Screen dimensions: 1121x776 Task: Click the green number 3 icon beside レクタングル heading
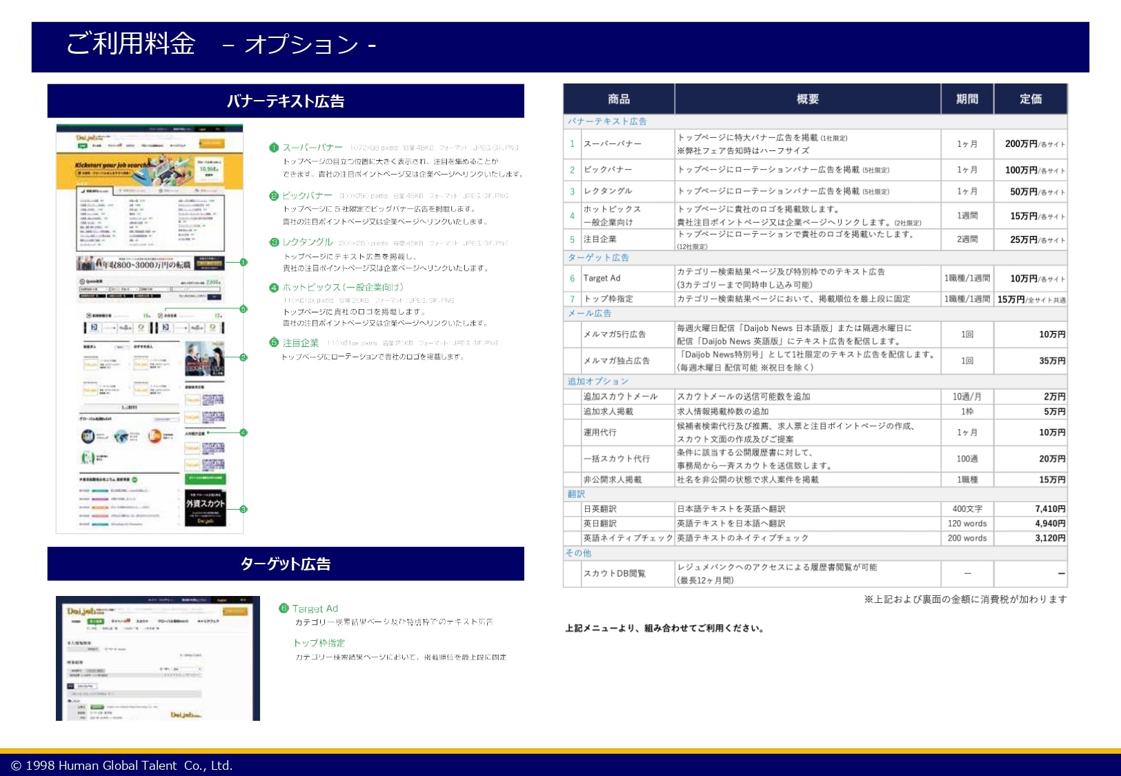coord(274,242)
